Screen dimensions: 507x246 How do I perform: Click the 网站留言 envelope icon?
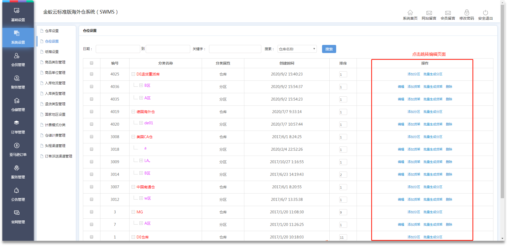[x=429, y=13]
